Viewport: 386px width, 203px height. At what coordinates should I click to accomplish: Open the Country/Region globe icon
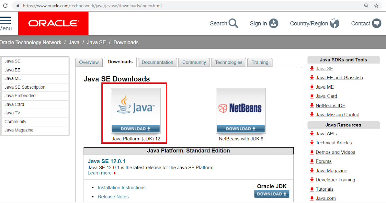click(x=335, y=23)
